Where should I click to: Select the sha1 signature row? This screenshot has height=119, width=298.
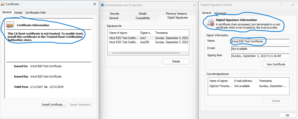coord(148,38)
